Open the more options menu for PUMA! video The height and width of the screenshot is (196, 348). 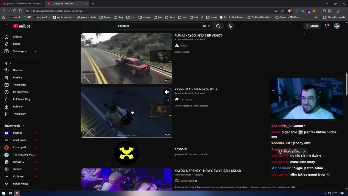click(304, 35)
